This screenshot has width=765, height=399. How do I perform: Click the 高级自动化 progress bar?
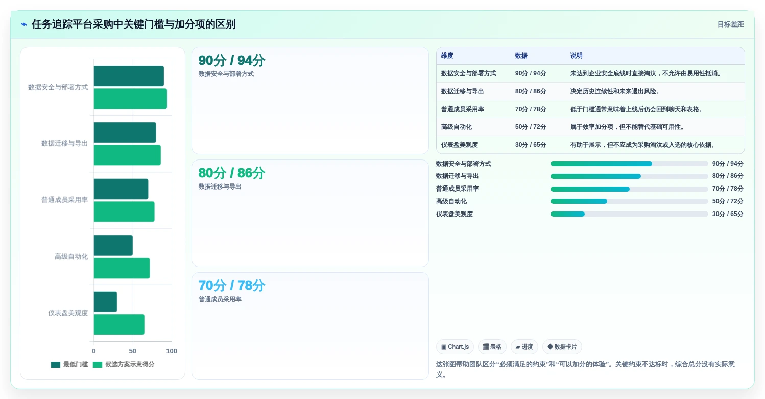(x=629, y=201)
